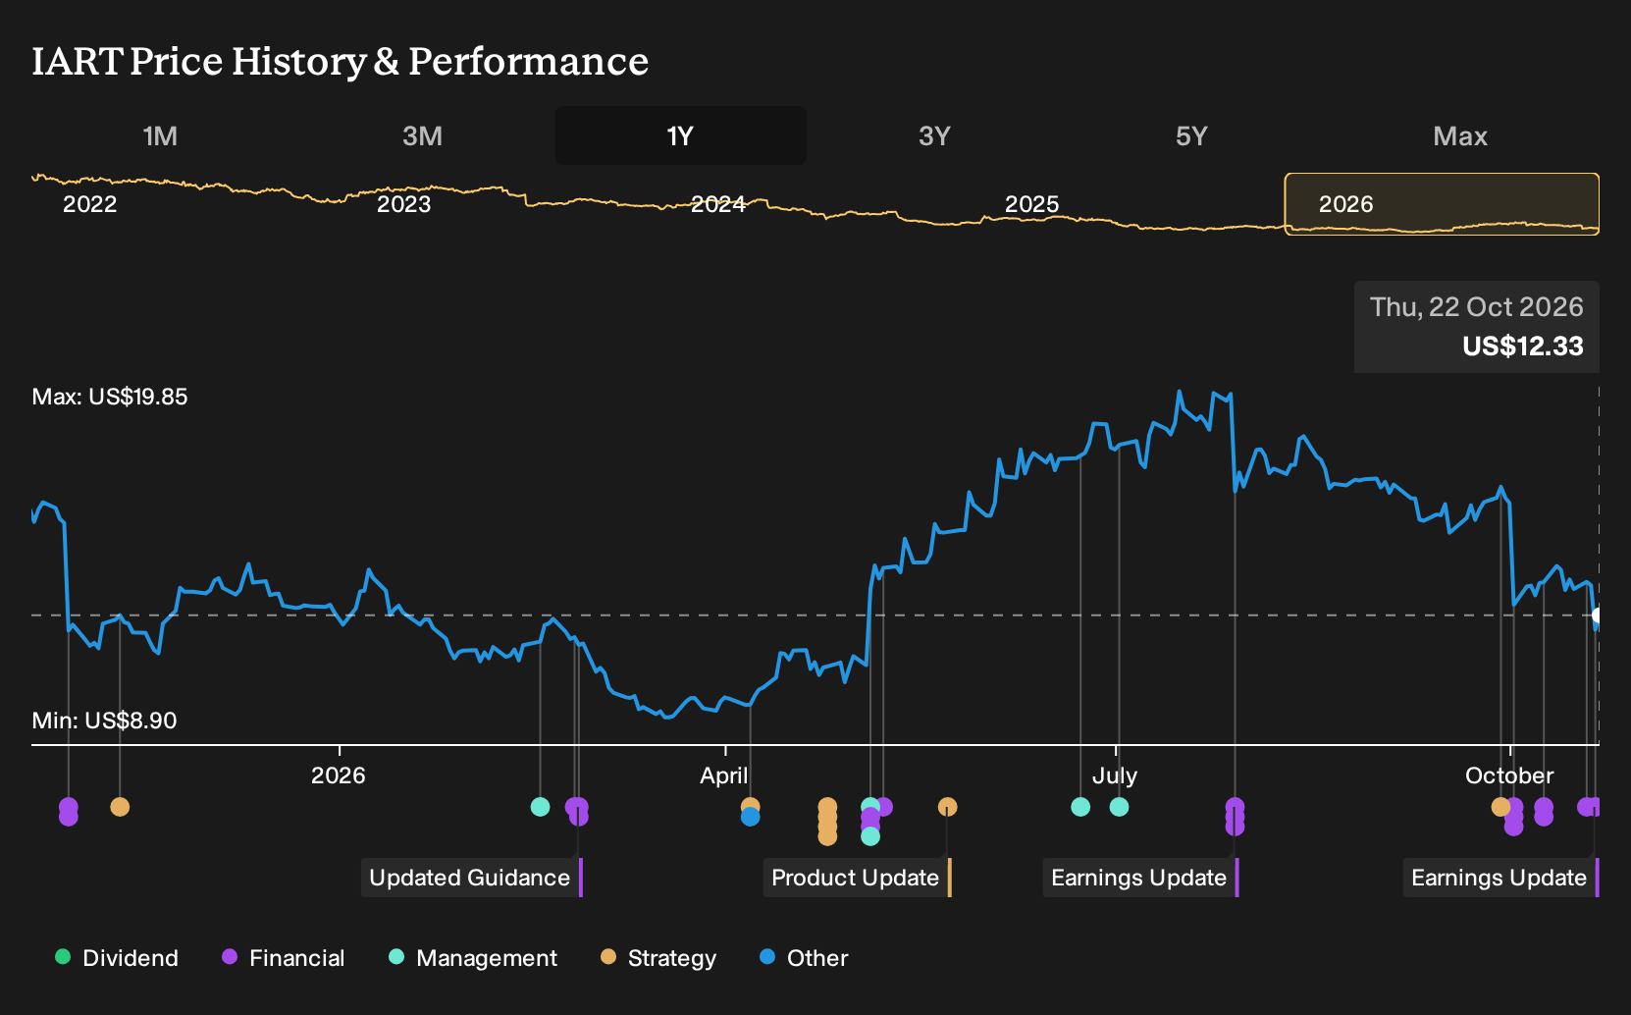
Task: Switch to the 3M time range
Action: [422, 135]
